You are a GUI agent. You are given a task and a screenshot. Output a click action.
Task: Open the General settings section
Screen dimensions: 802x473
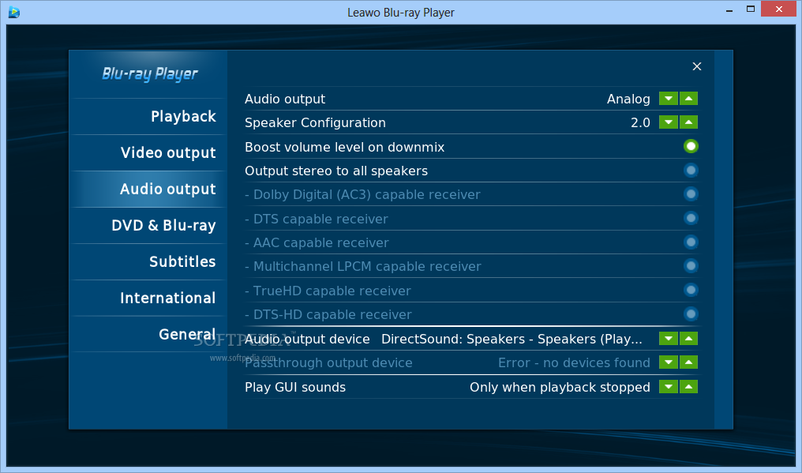pyautogui.click(x=149, y=334)
